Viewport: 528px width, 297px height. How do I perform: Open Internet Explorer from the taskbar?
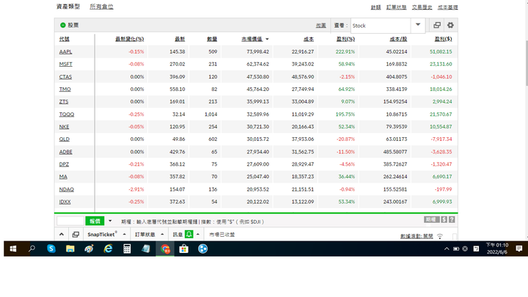click(x=108, y=249)
